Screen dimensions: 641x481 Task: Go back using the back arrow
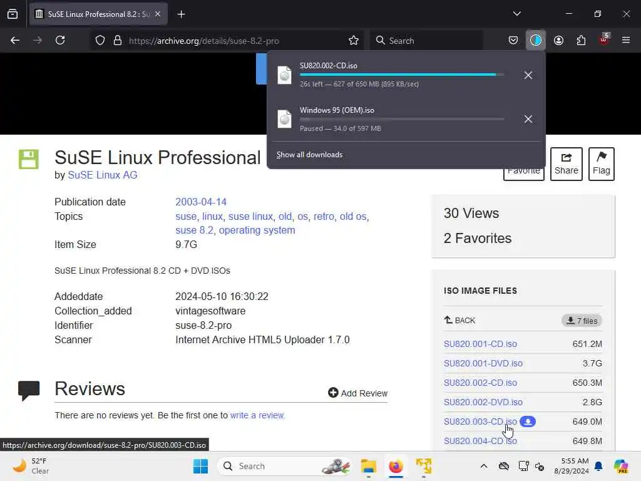tap(15, 40)
